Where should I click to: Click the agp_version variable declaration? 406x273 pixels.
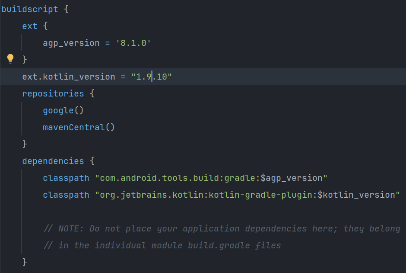(x=71, y=43)
